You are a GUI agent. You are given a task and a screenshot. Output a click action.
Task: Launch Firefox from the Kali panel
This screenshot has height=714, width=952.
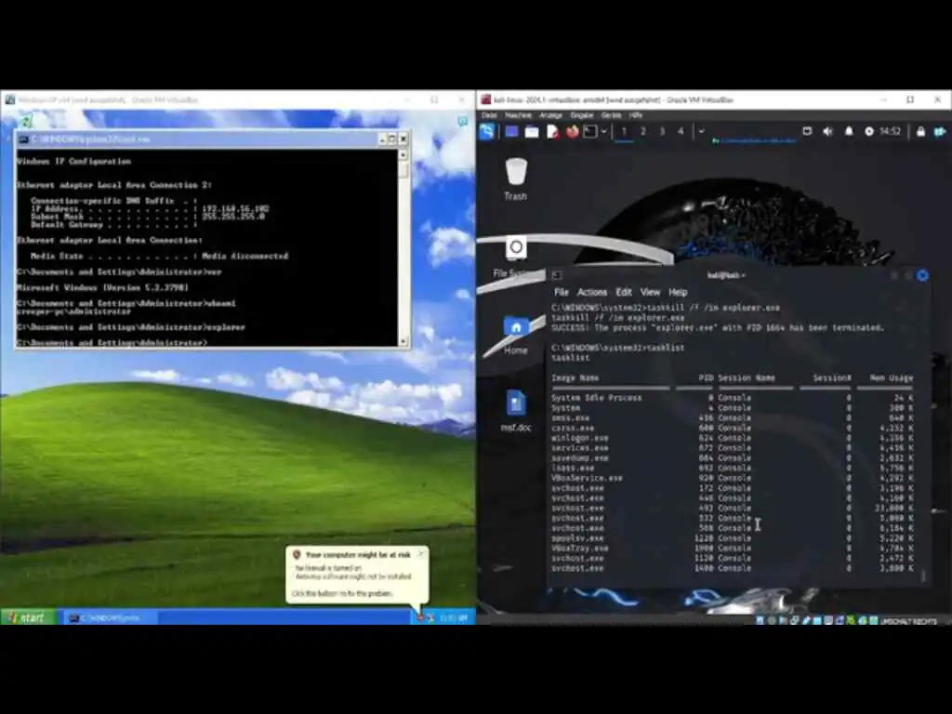(572, 131)
